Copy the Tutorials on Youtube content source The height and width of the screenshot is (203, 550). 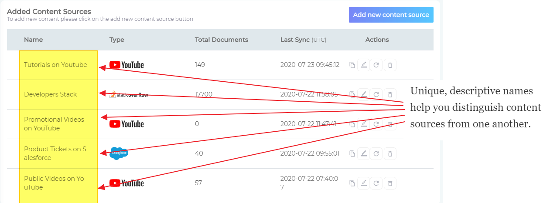[352, 65]
